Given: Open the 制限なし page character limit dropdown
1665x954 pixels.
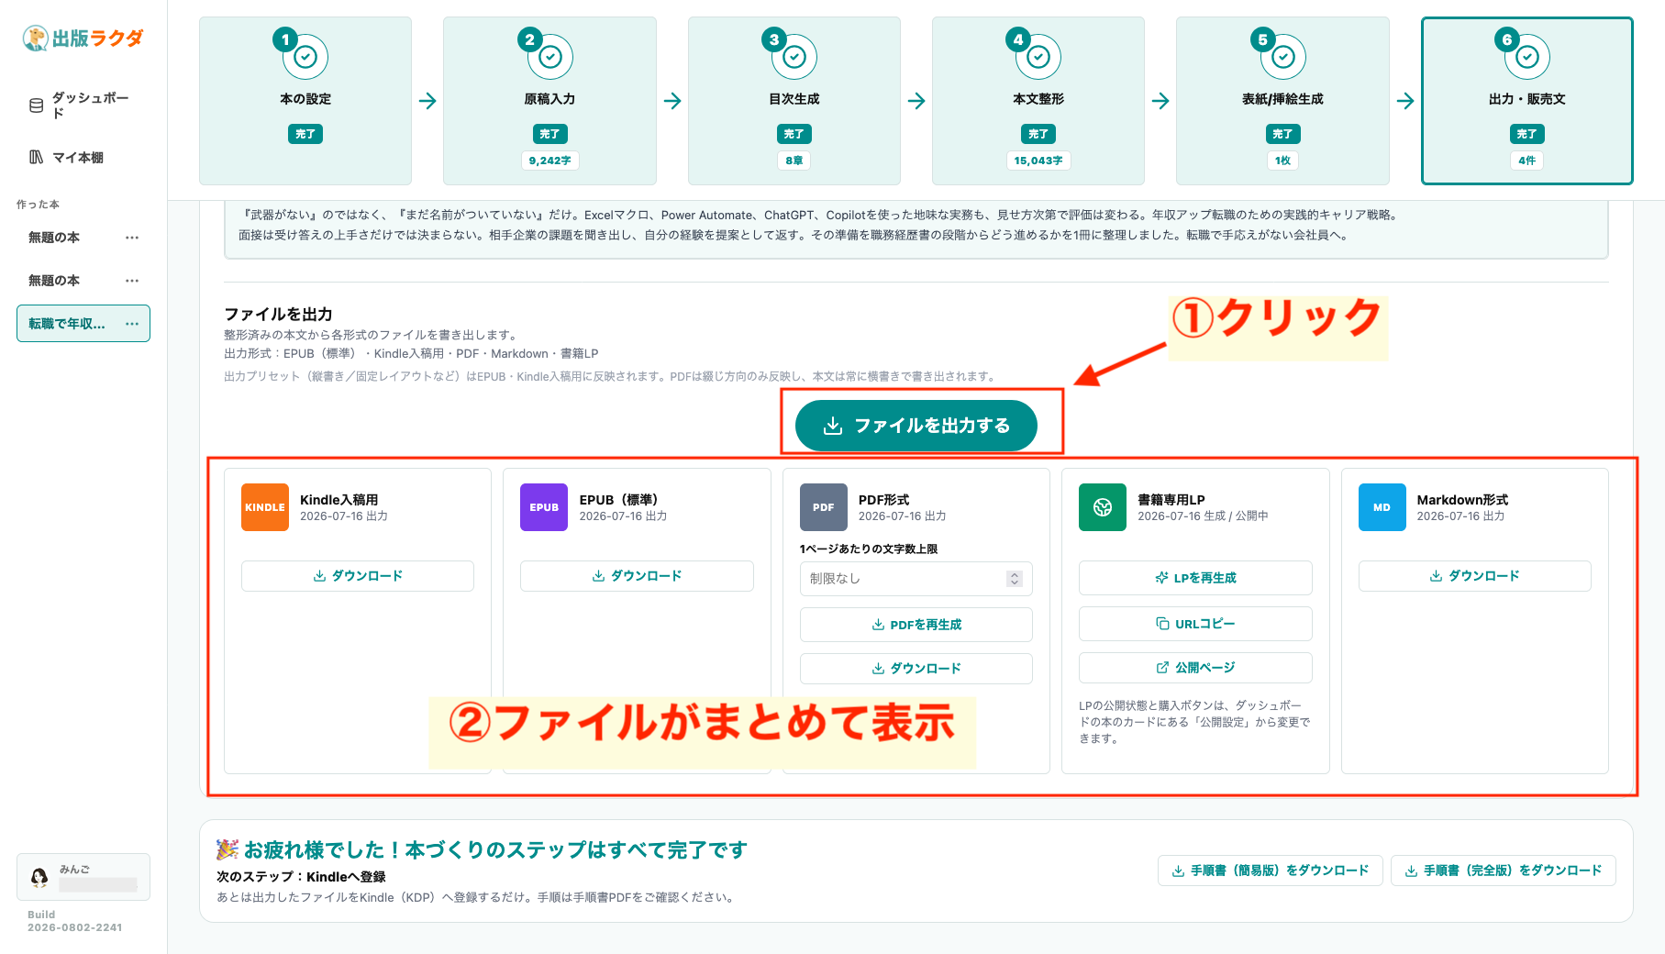Looking at the screenshot, I should coord(916,579).
